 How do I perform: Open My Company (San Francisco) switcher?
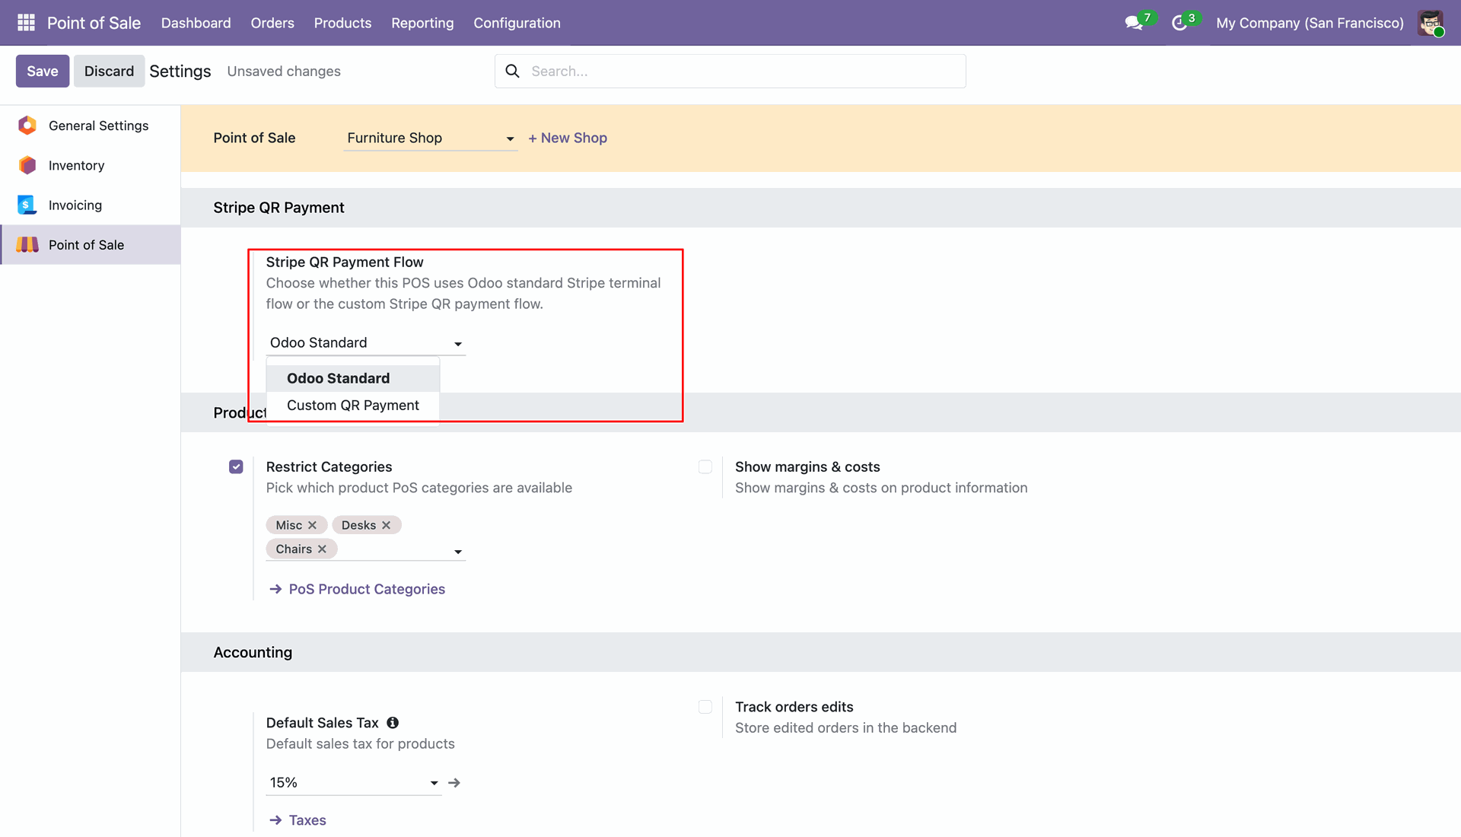click(1310, 23)
